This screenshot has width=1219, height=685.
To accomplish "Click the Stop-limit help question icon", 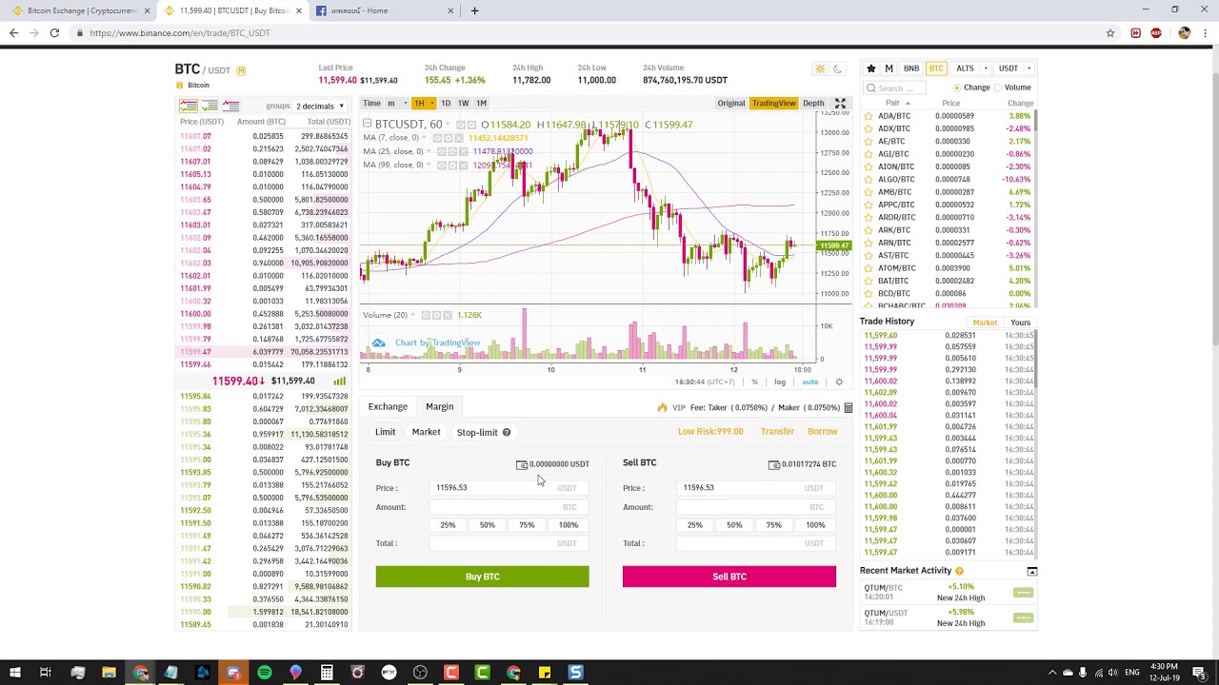I will pos(507,432).
